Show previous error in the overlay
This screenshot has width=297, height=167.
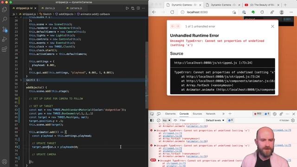tap(173, 26)
